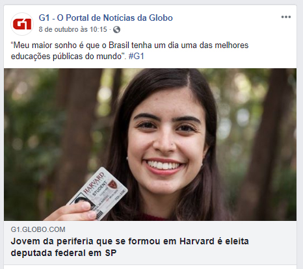This screenshot has width=303, height=269.
Task: Click the gray link preview footer area
Action: 150,242
